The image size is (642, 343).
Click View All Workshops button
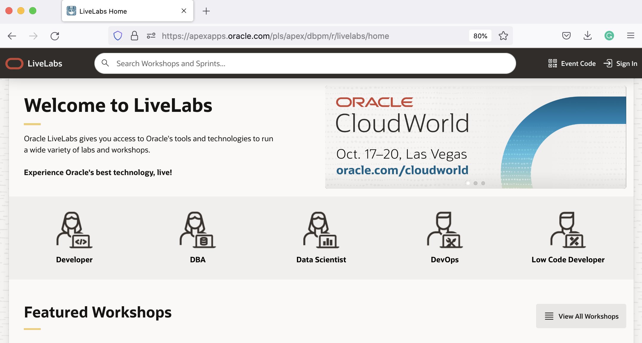(581, 316)
